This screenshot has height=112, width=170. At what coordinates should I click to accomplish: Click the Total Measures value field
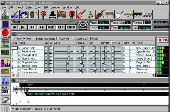point(128,23)
